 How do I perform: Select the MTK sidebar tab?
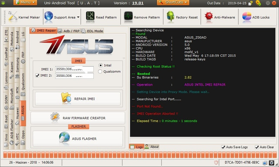17,93
